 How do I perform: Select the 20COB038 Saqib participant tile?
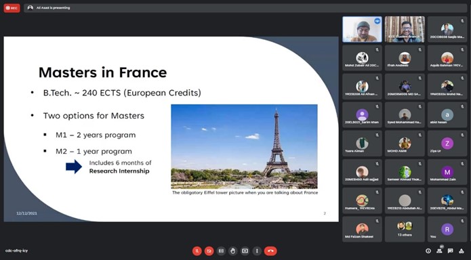(x=447, y=29)
